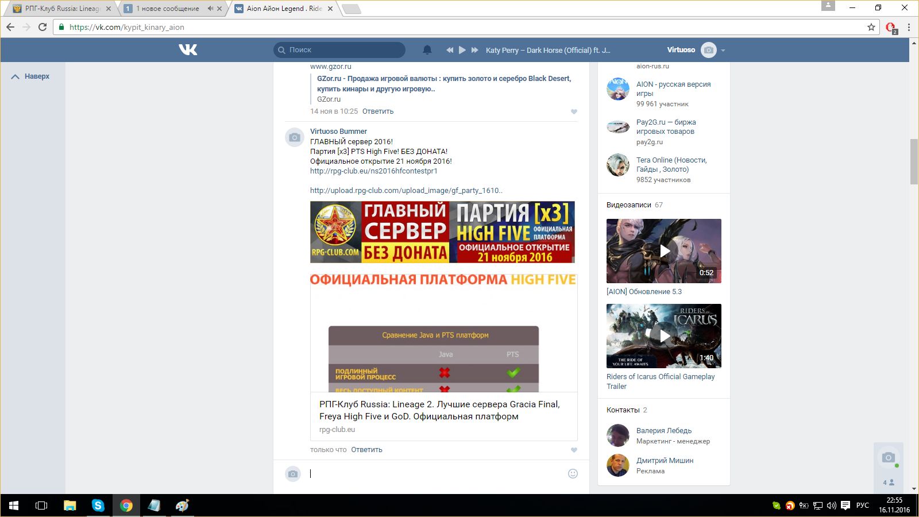Open the emoji picker in comment box
The image size is (919, 517).
click(x=573, y=473)
